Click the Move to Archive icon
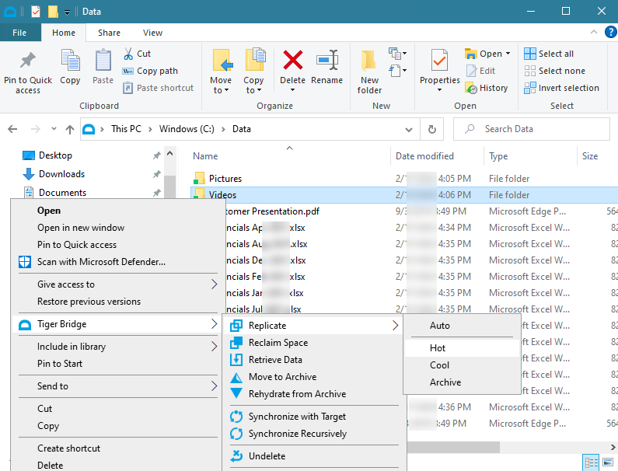Viewport: 618px width, 471px height. [236, 377]
